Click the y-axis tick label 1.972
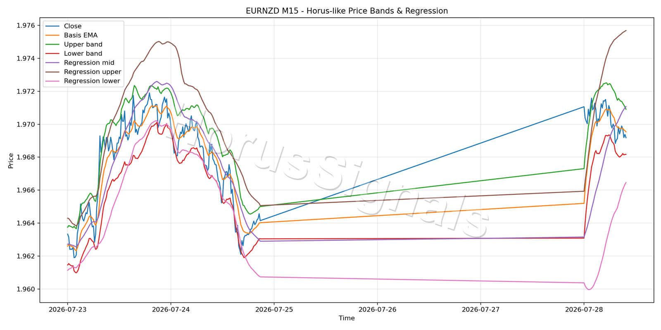661x330 pixels. [x=26, y=92]
